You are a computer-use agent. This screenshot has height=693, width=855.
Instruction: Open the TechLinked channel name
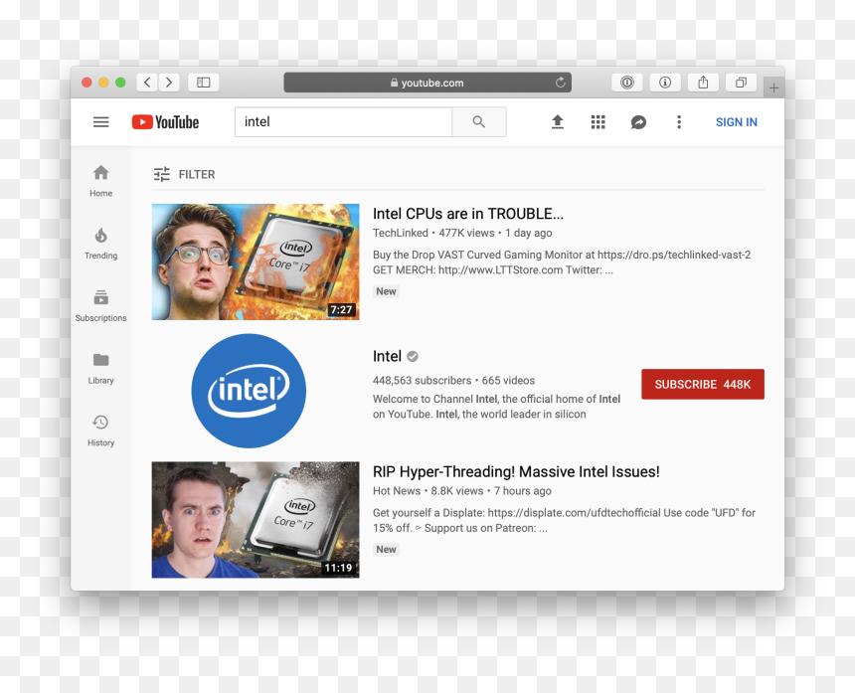[401, 233]
